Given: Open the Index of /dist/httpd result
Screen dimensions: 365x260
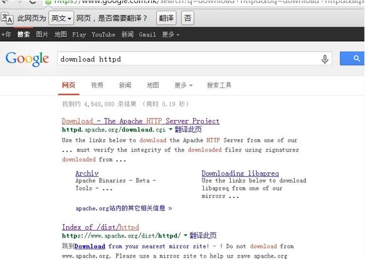Looking at the screenshot, I should click(100, 227).
